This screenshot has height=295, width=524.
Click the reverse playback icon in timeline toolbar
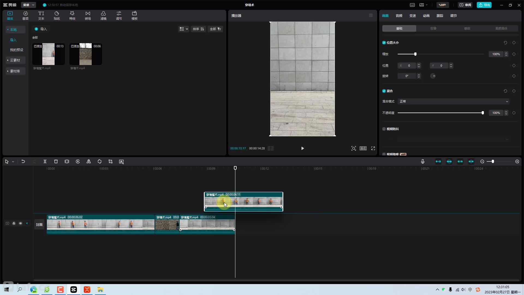(78, 161)
